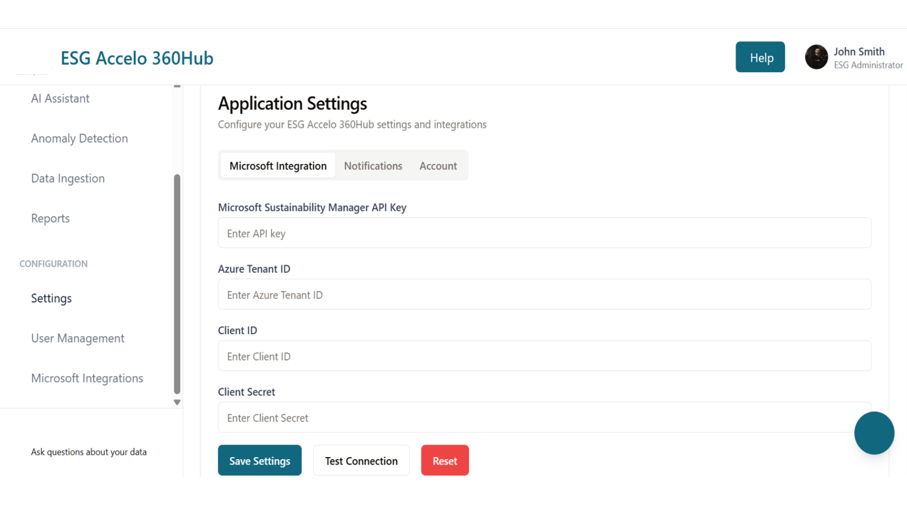Open Data Ingestion from sidebar

(68, 178)
